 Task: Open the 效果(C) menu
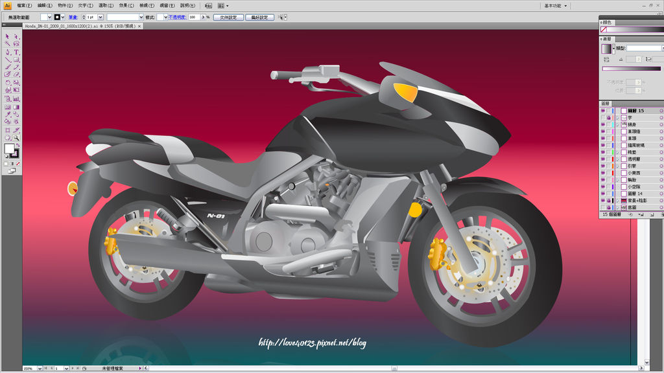(x=126, y=5)
